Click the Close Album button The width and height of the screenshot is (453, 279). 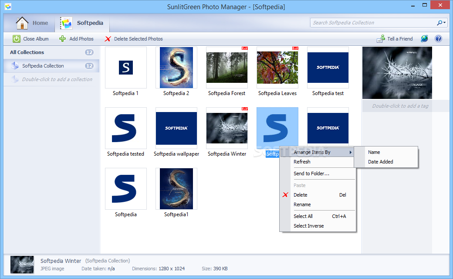coord(30,39)
